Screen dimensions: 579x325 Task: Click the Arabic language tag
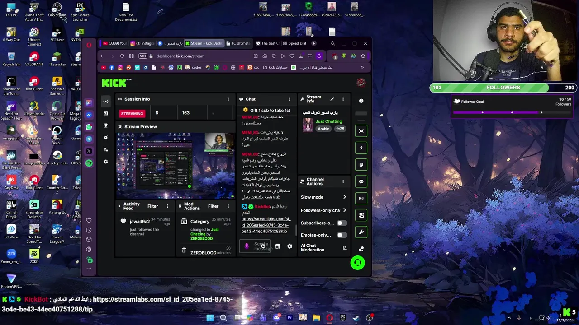323,129
